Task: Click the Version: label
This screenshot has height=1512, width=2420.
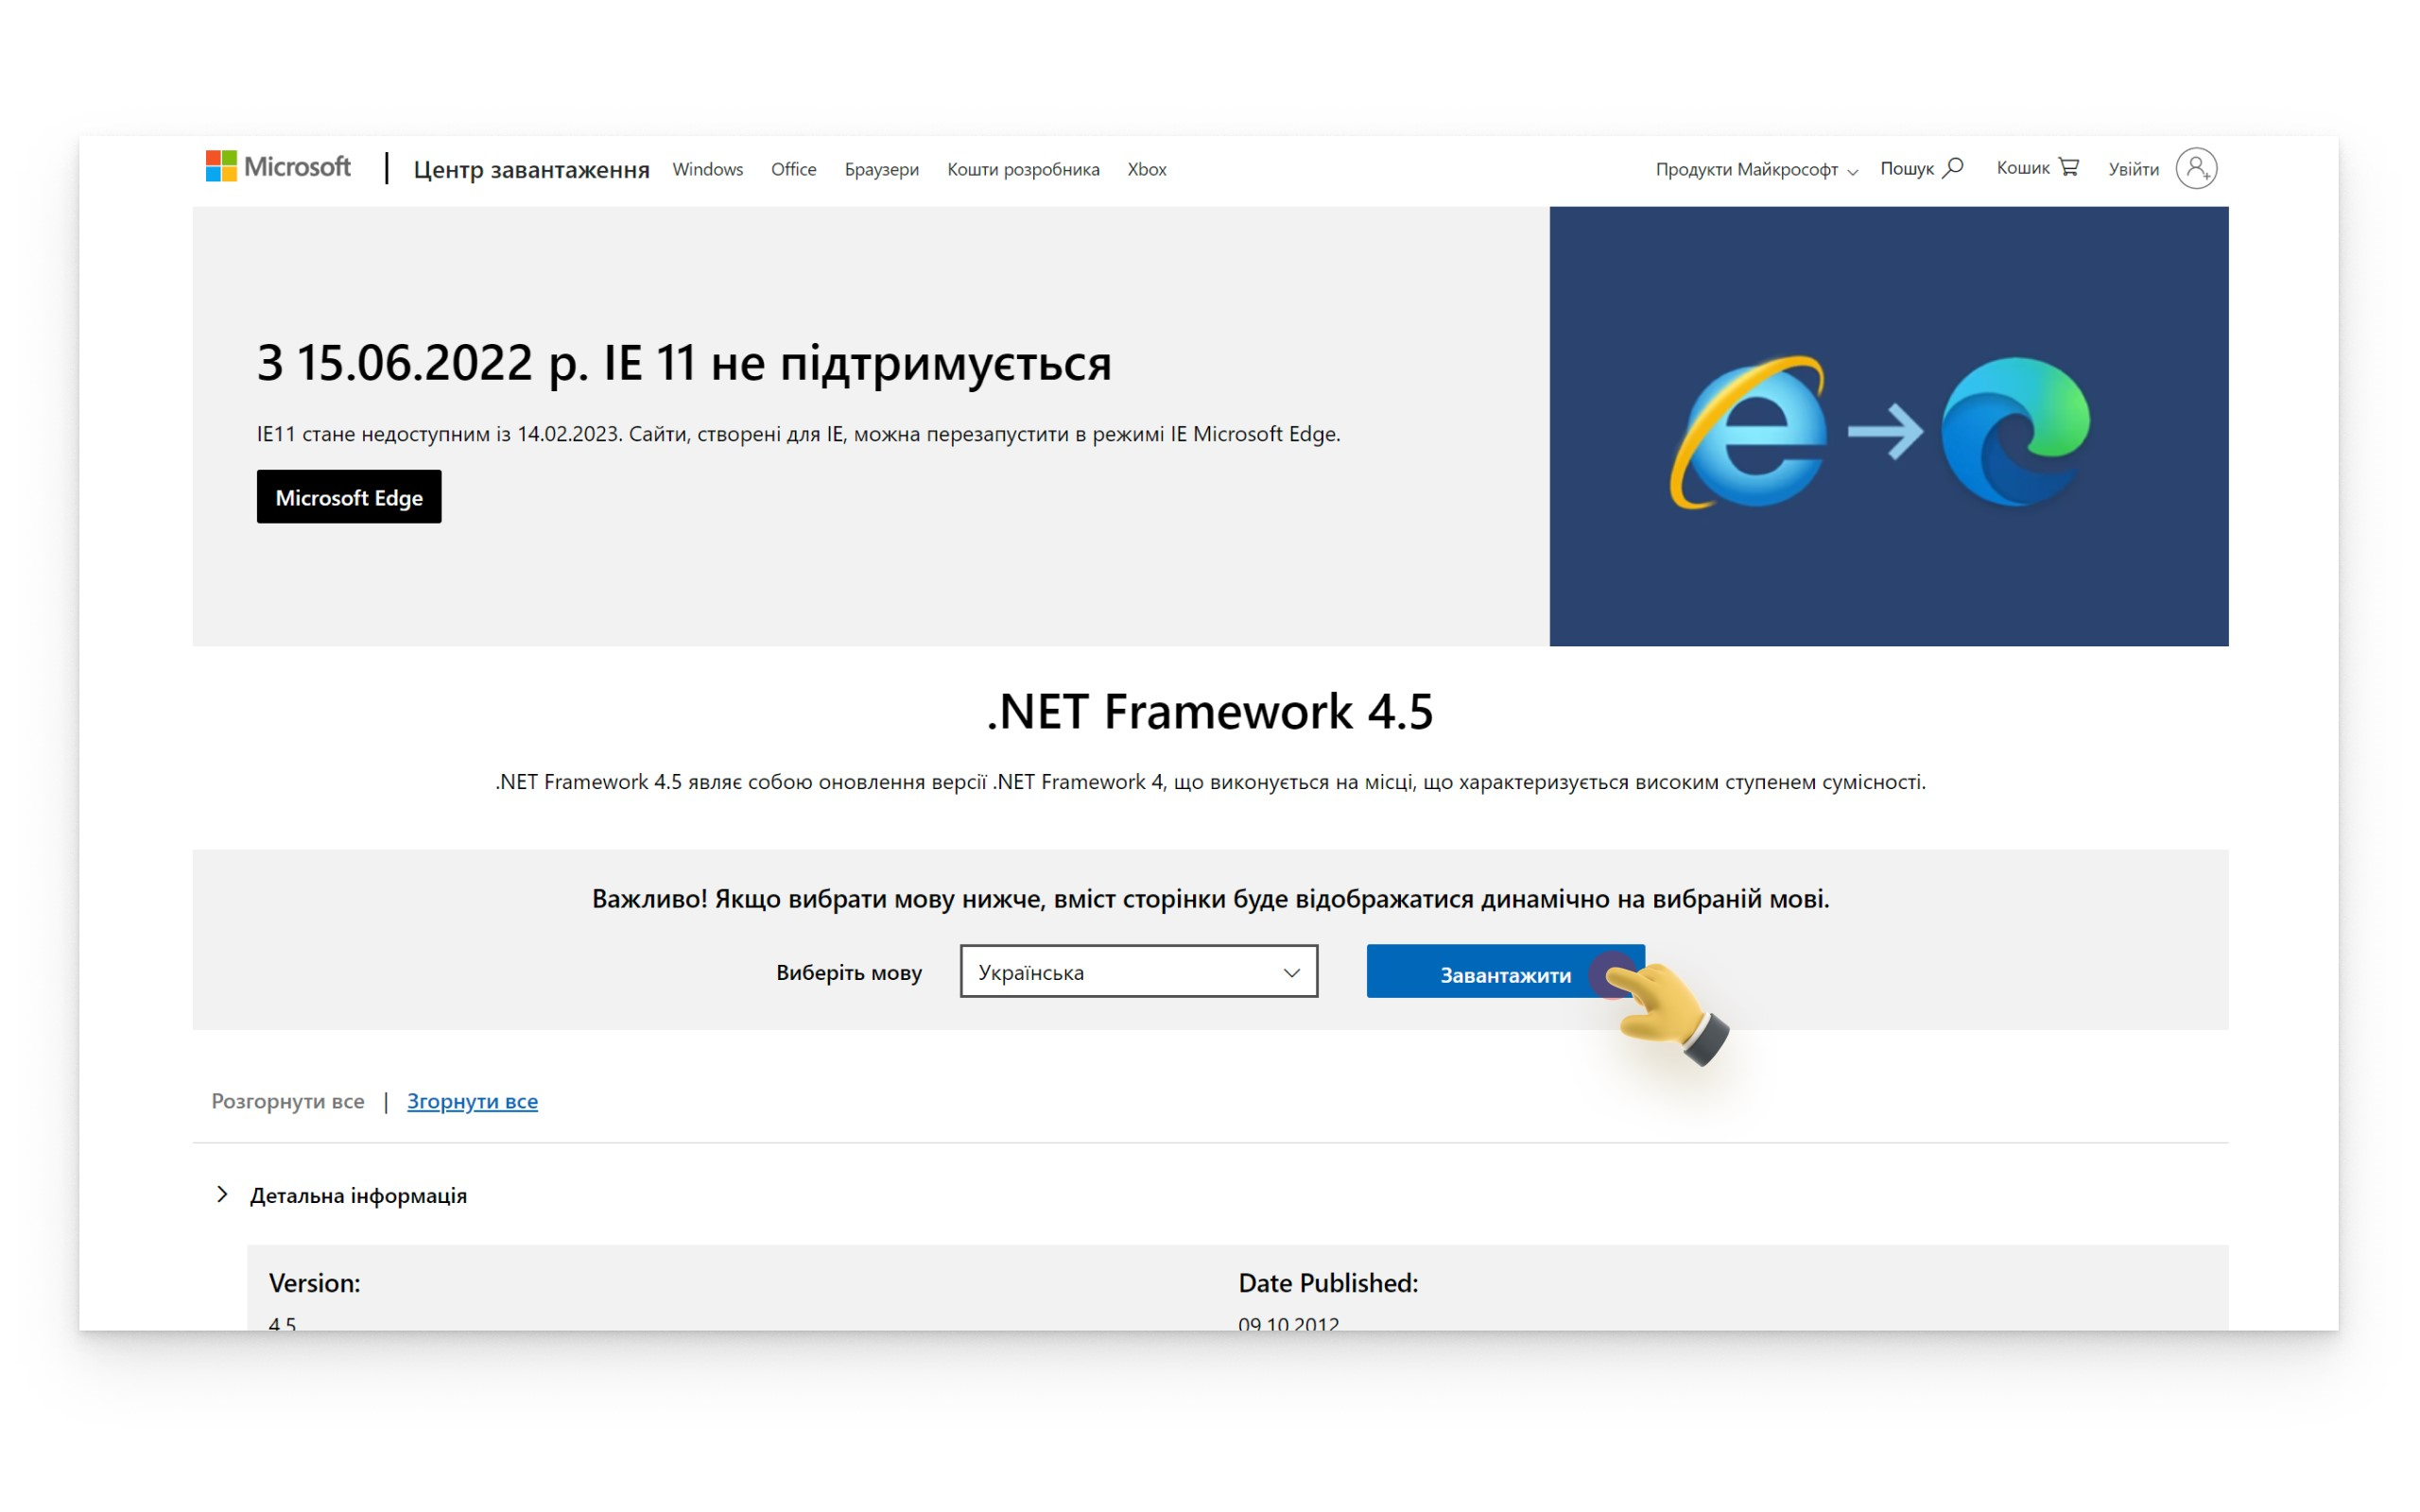Action: click(x=315, y=1283)
